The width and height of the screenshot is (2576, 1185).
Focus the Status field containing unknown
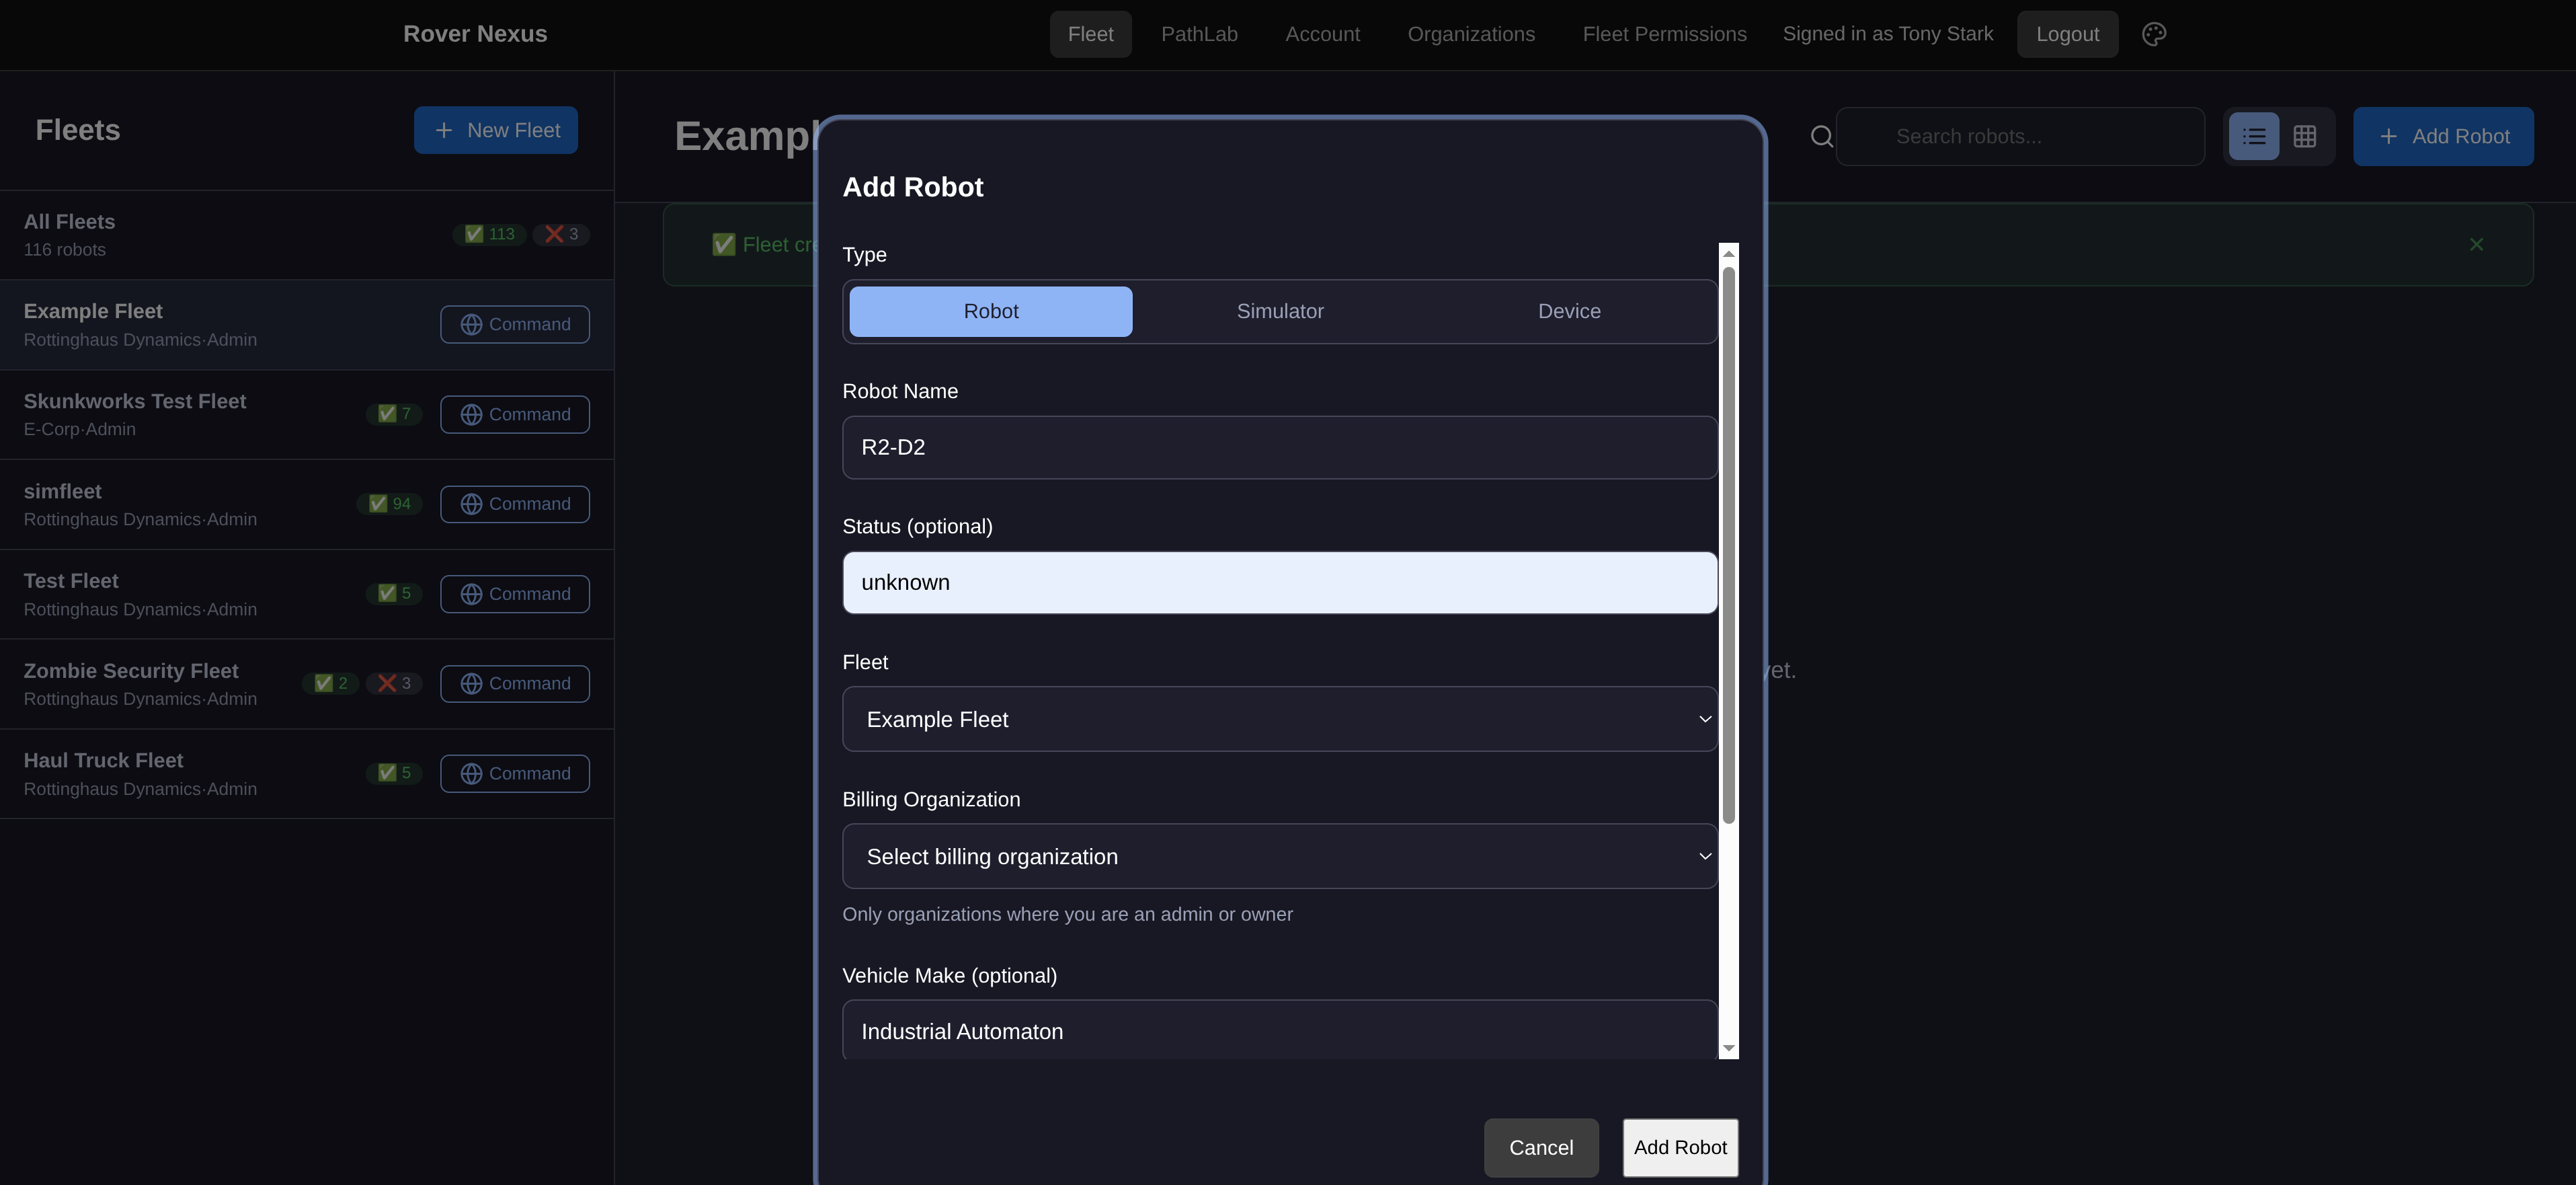[x=1280, y=582]
